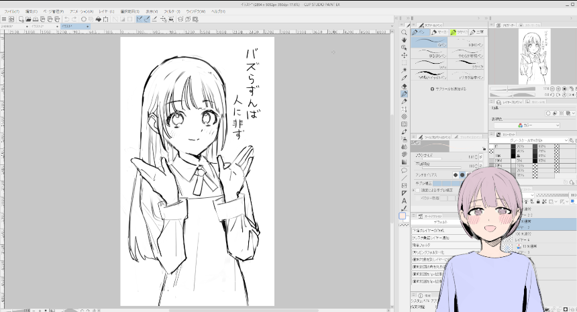Screen dimensions: 577x312
Task: Select the Zoom magnifier tool
Action: (404, 32)
